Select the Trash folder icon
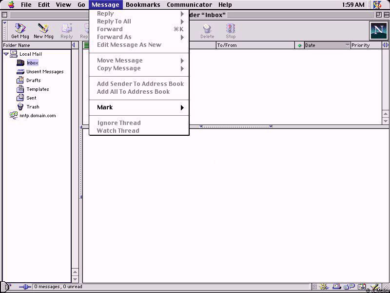The height and width of the screenshot is (293, 390). click(x=20, y=106)
